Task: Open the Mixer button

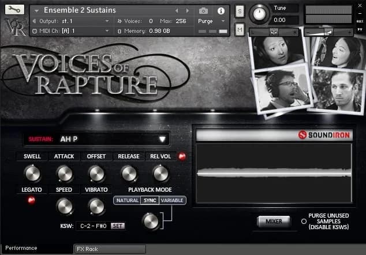Action: tap(274, 221)
